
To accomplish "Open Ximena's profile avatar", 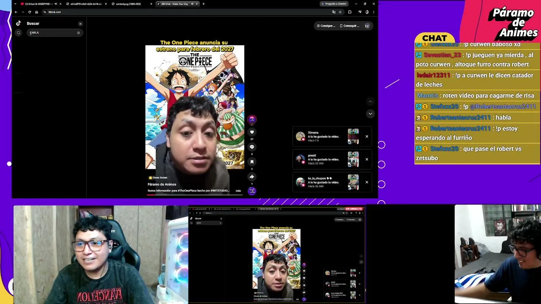I will (x=301, y=136).
